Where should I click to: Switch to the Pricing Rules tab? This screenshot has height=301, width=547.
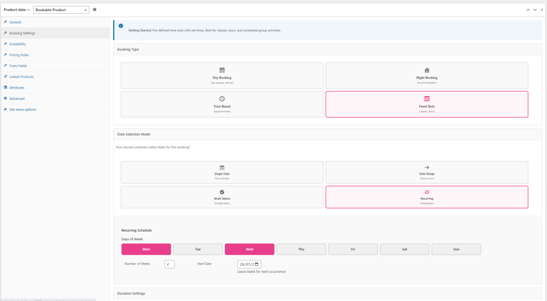coord(19,55)
